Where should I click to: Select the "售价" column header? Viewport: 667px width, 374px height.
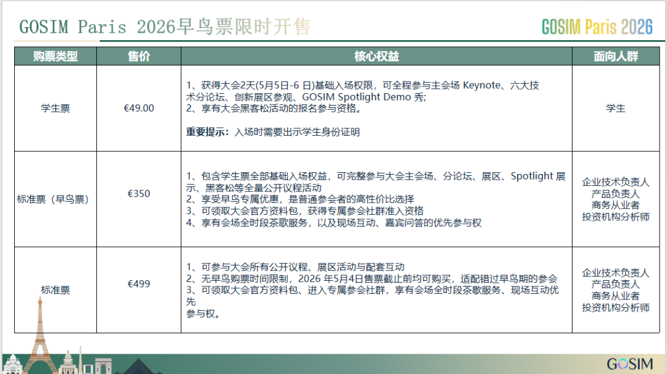(x=139, y=56)
